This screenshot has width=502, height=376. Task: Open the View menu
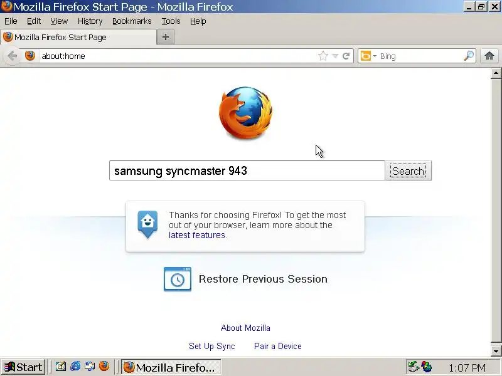(x=59, y=21)
